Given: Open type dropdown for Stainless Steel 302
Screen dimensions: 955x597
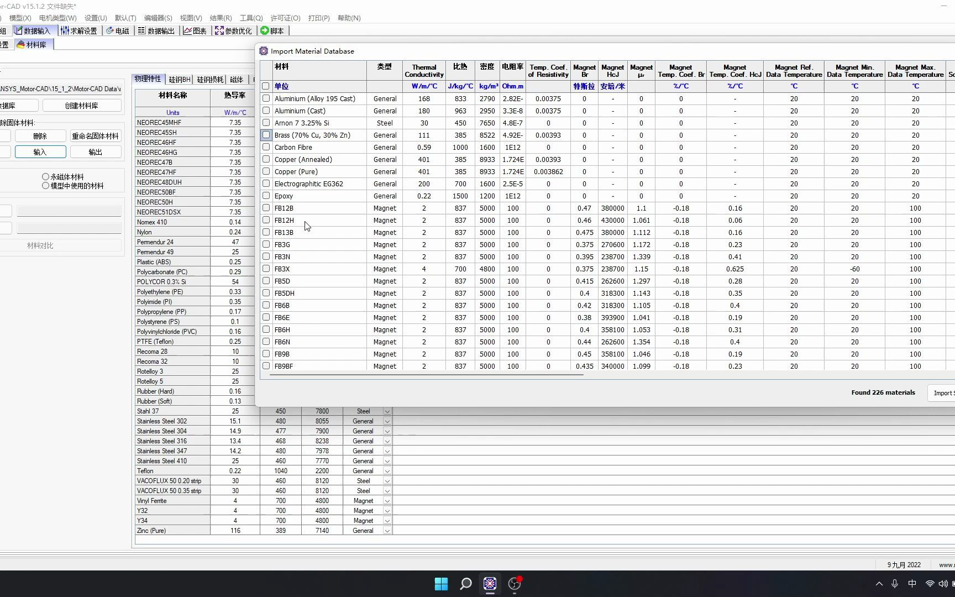Looking at the screenshot, I should (387, 421).
